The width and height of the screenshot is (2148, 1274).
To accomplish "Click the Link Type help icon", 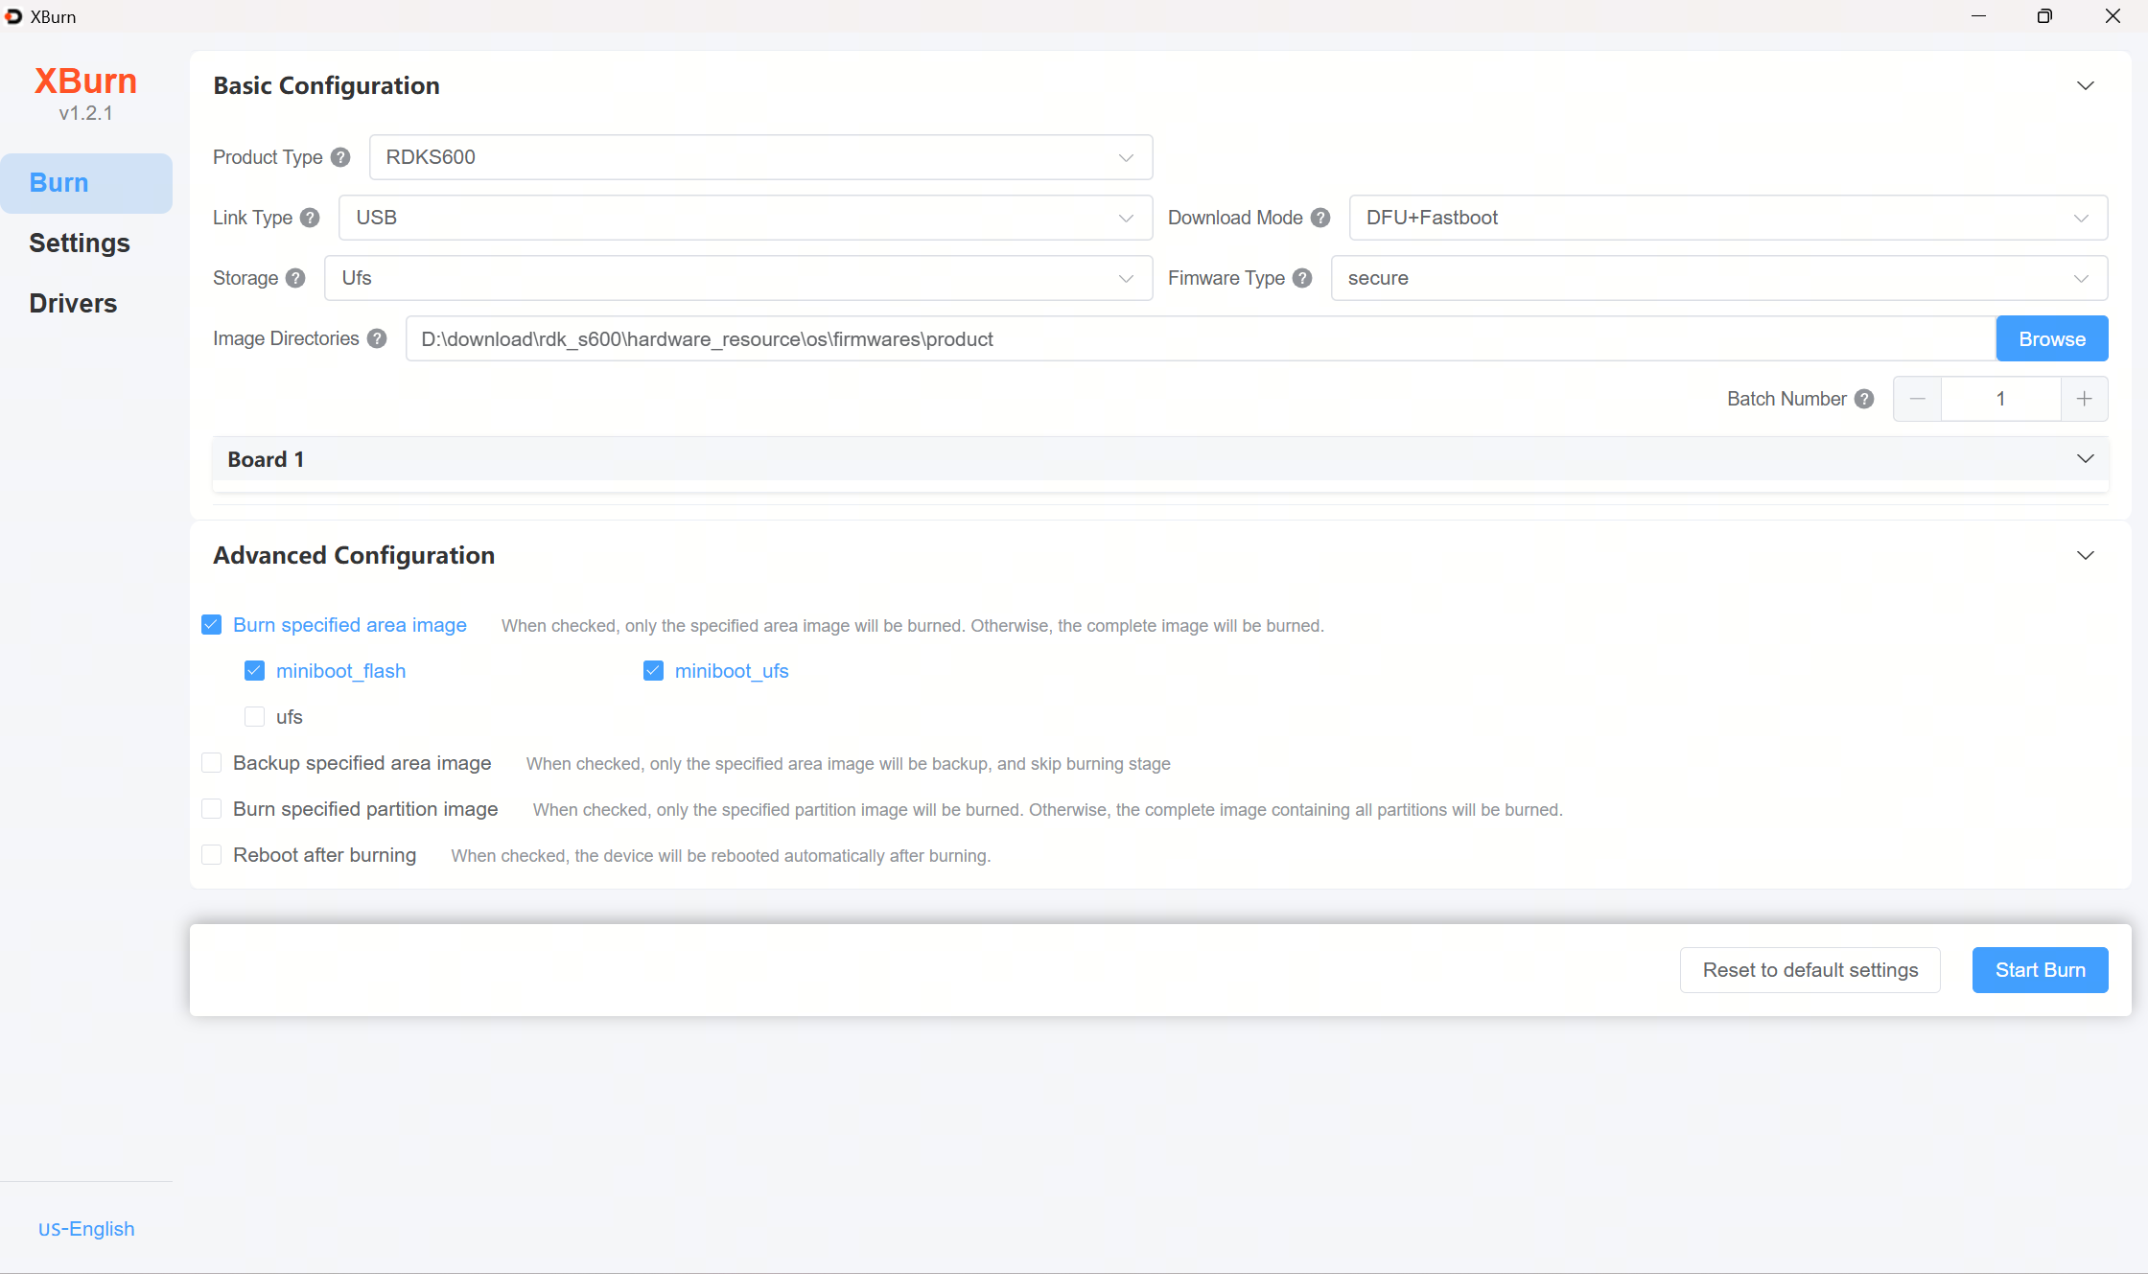I will (310, 218).
